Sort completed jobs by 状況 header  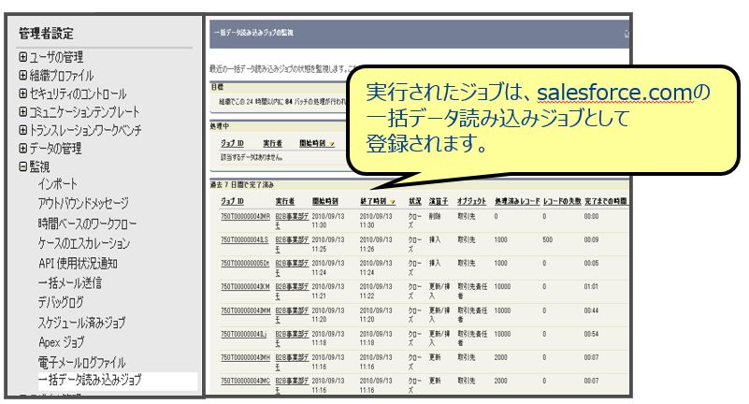point(414,201)
